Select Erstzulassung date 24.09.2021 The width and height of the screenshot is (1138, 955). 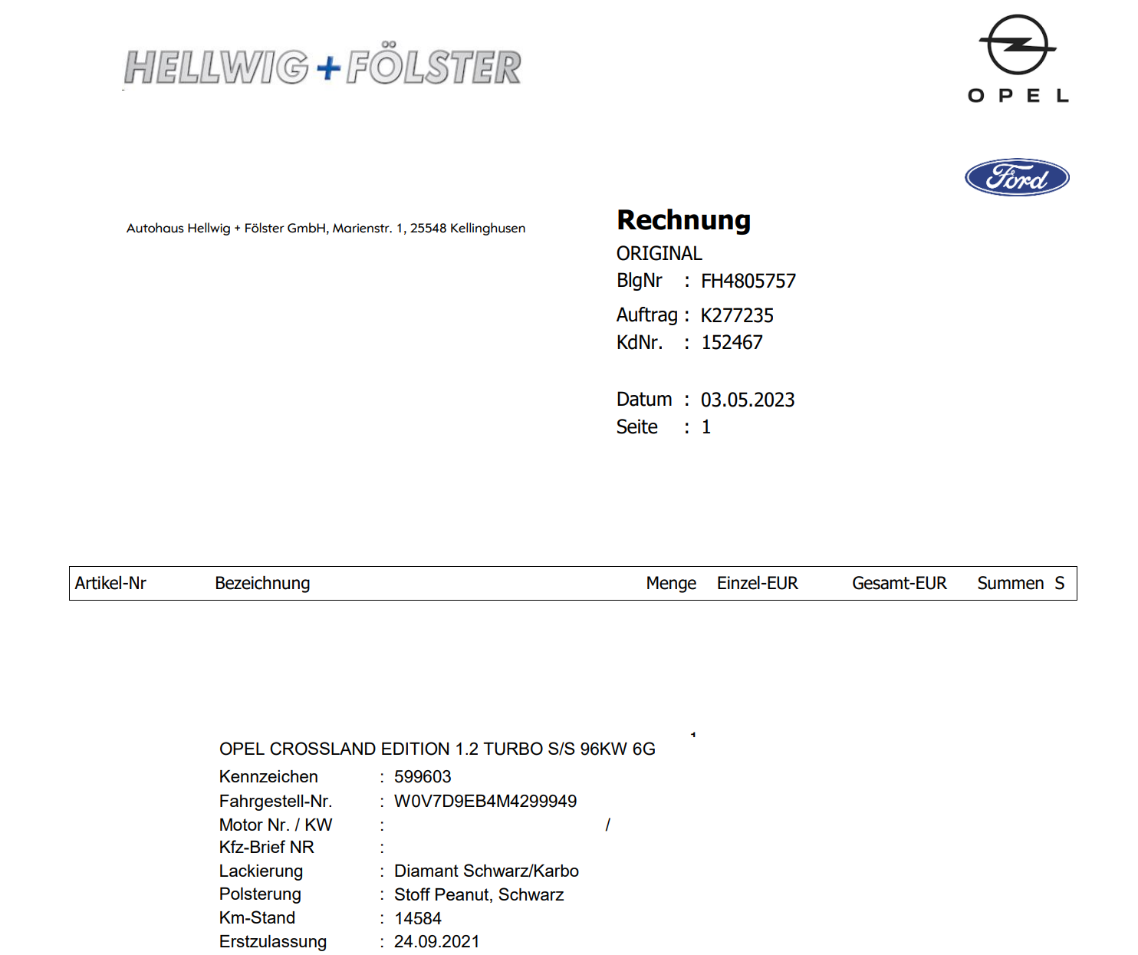436,941
